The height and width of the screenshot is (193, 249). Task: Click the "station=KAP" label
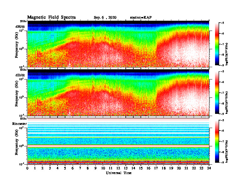pyautogui.click(x=141, y=17)
